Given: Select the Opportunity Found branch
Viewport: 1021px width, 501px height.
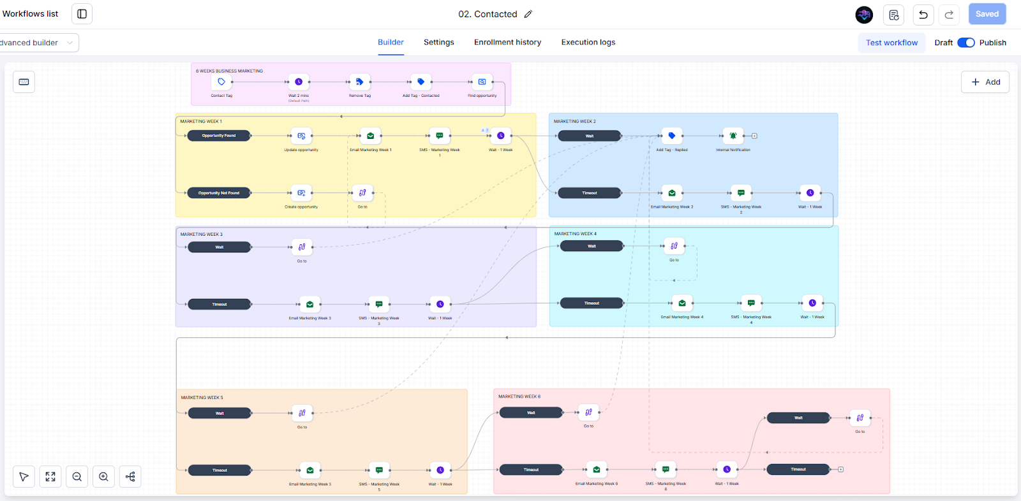Looking at the screenshot, I should [219, 136].
